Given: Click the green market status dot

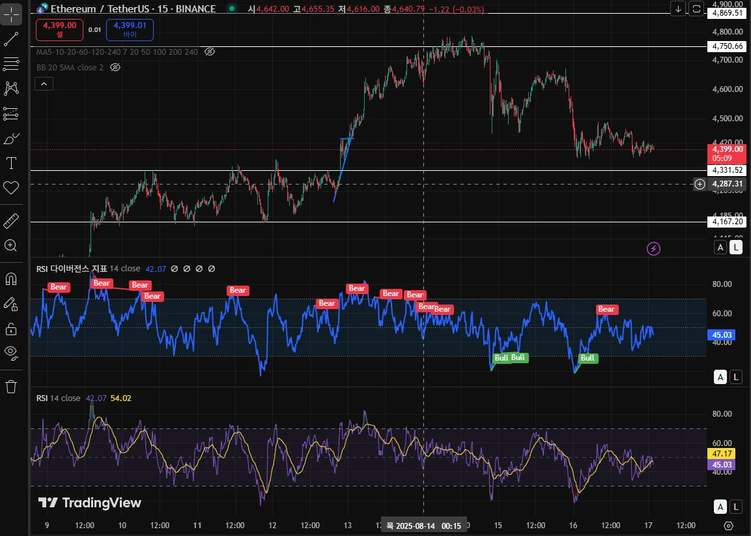Looking at the screenshot, I should (232, 8).
